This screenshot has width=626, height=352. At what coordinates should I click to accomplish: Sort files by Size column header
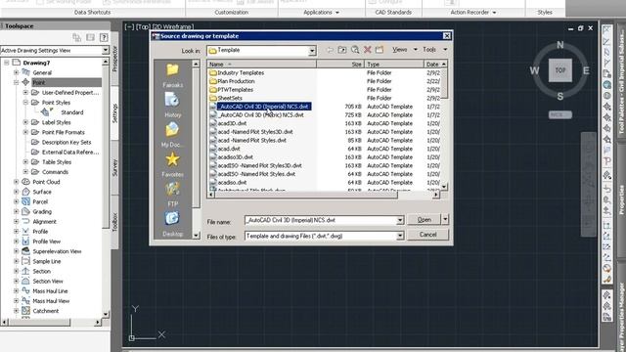coord(340,64)
